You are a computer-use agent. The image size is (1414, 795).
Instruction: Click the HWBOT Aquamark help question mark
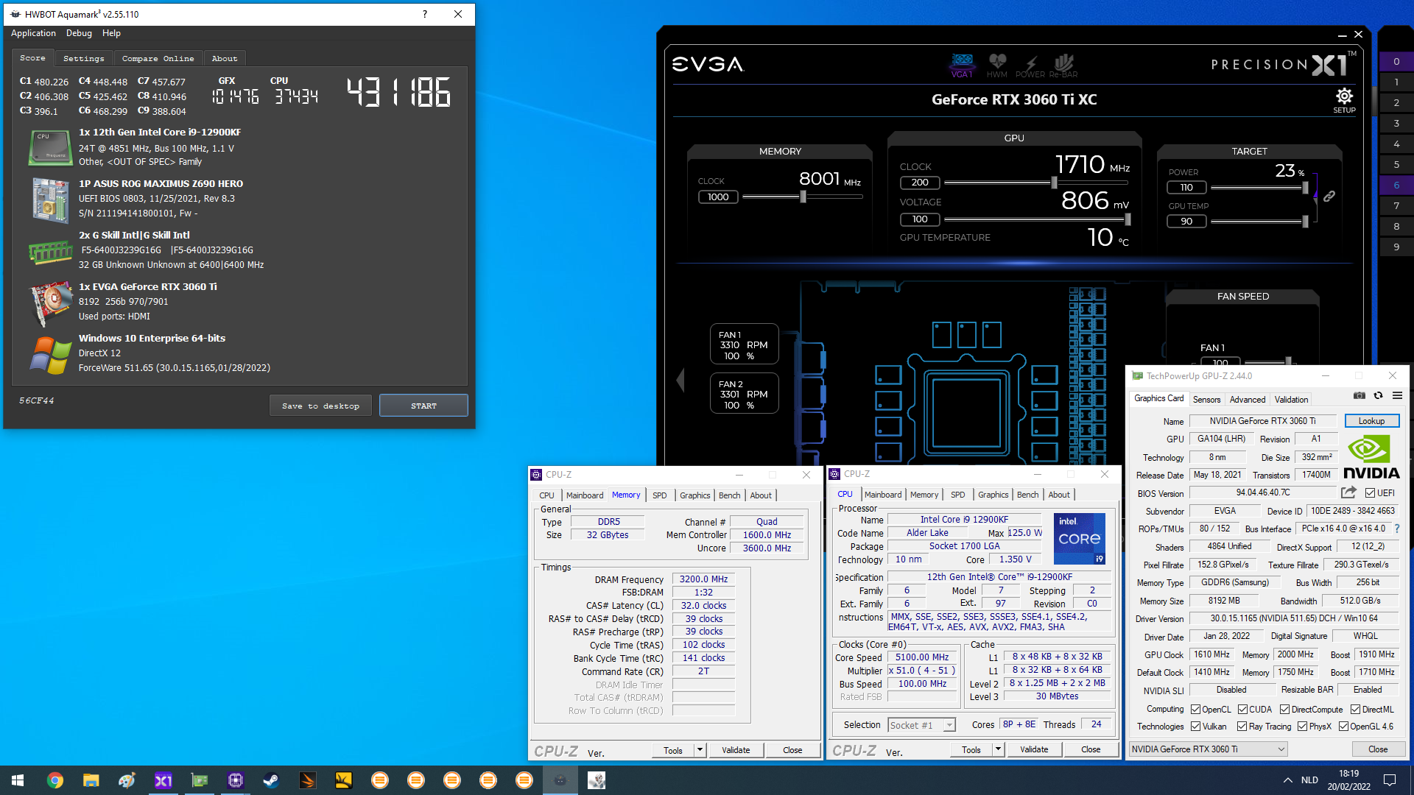coord(425,14)
